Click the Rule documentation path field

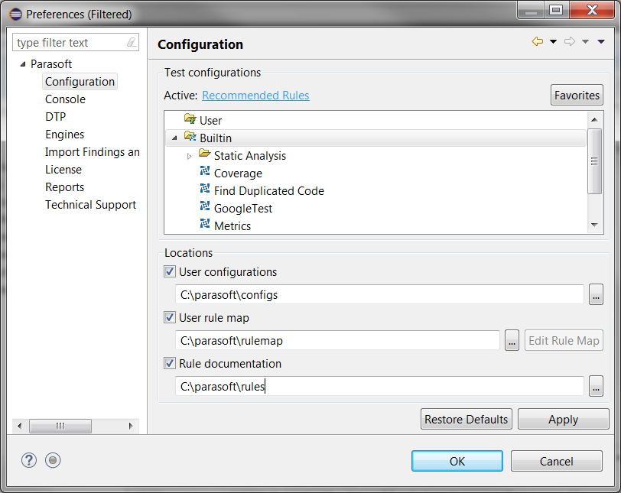(x=379, y=386)
